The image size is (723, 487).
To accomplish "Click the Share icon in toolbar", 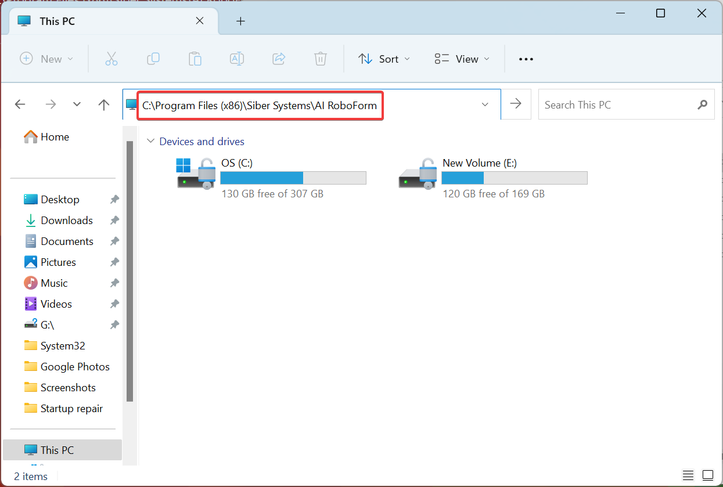I will [279, 59].
